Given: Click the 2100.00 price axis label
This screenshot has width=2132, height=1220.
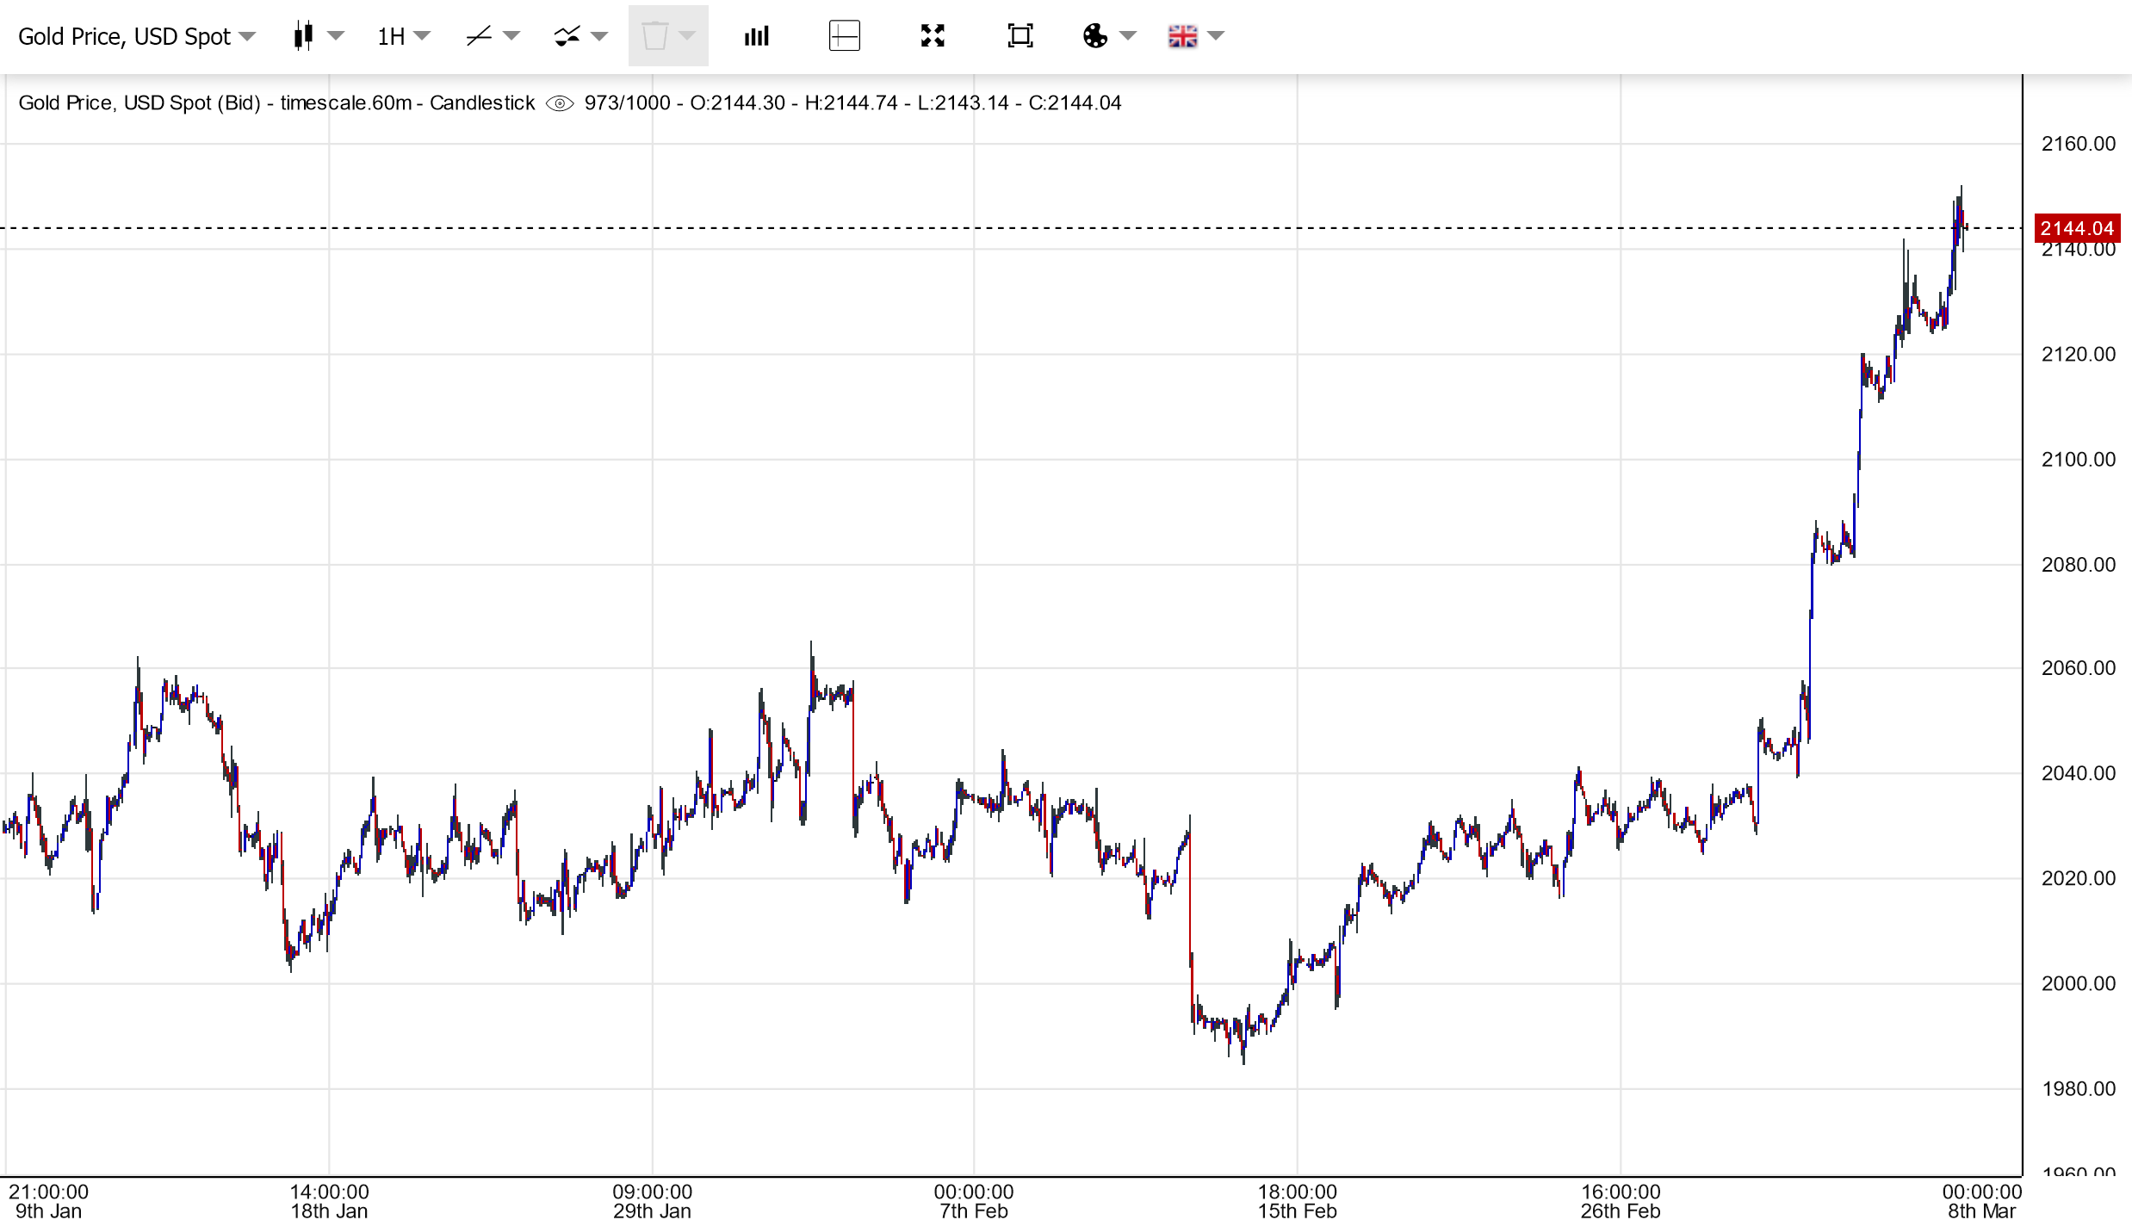Looking at the screenshot, I should click(2077, 460).
